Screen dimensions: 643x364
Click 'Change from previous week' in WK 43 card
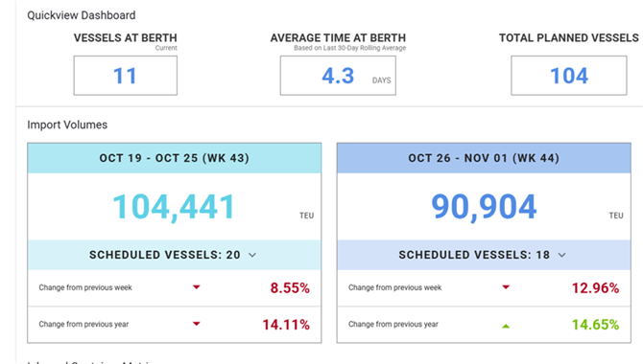click(x=85, y=287)
